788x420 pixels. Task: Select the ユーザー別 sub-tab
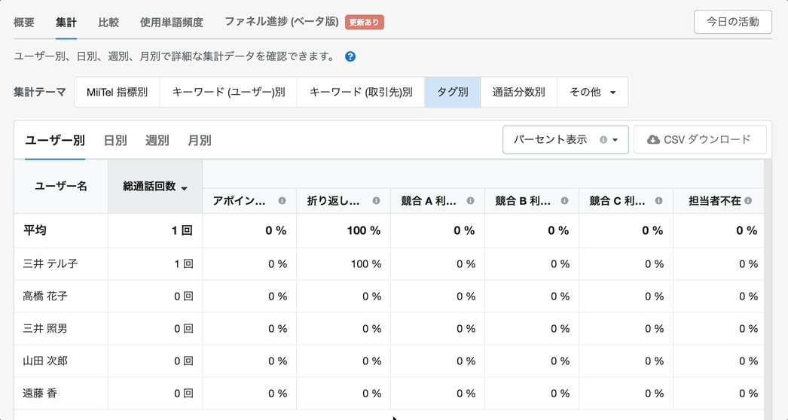55,140
